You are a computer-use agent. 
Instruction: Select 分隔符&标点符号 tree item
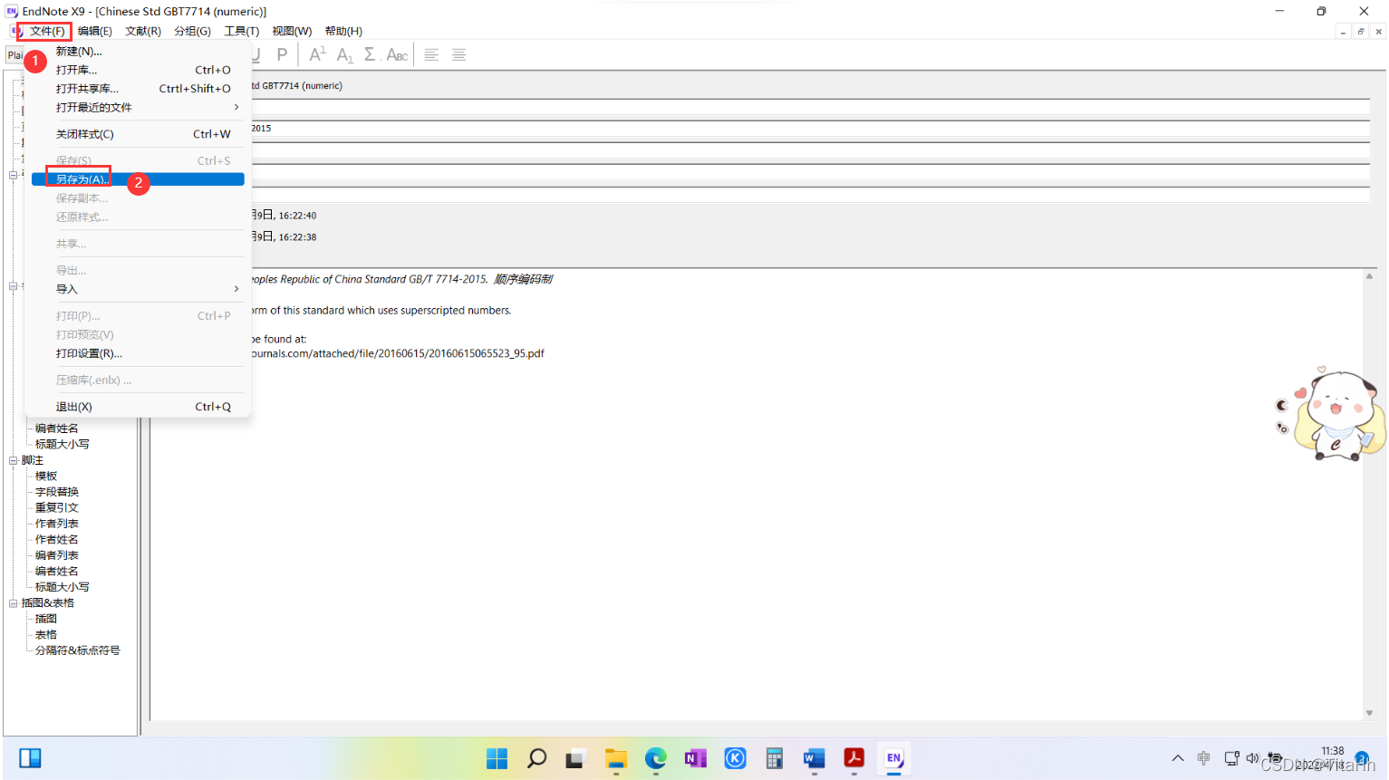[x=78, y=650]
